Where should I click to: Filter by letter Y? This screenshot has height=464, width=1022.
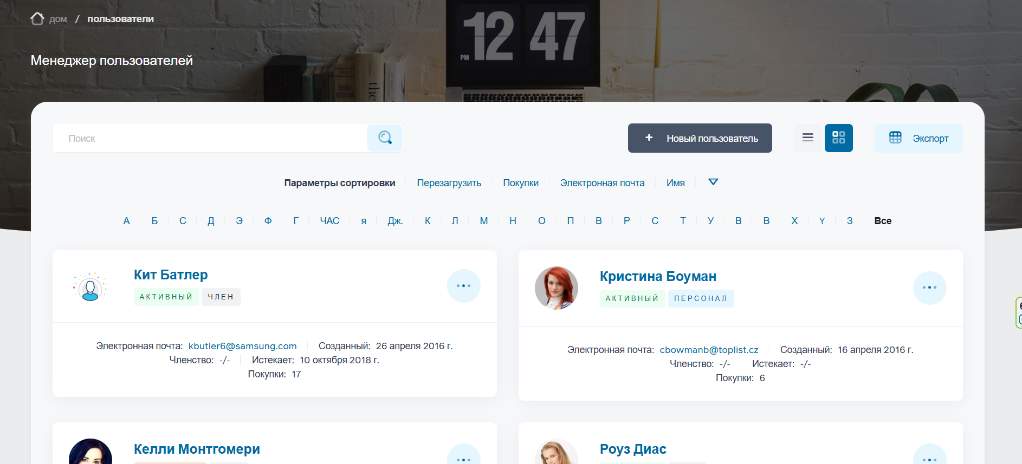pyautogui.click(x=823, y=221)
